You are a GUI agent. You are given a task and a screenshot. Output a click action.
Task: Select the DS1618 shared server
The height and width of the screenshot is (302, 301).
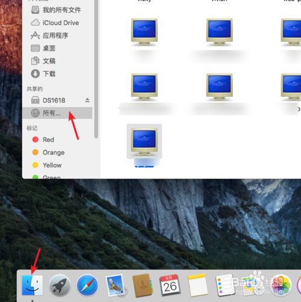click(48, 100)
